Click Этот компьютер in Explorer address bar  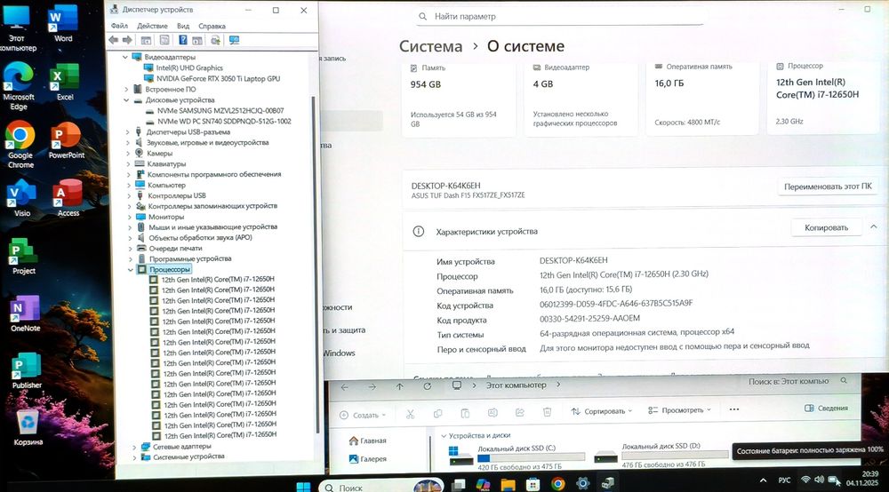[516, 385]
